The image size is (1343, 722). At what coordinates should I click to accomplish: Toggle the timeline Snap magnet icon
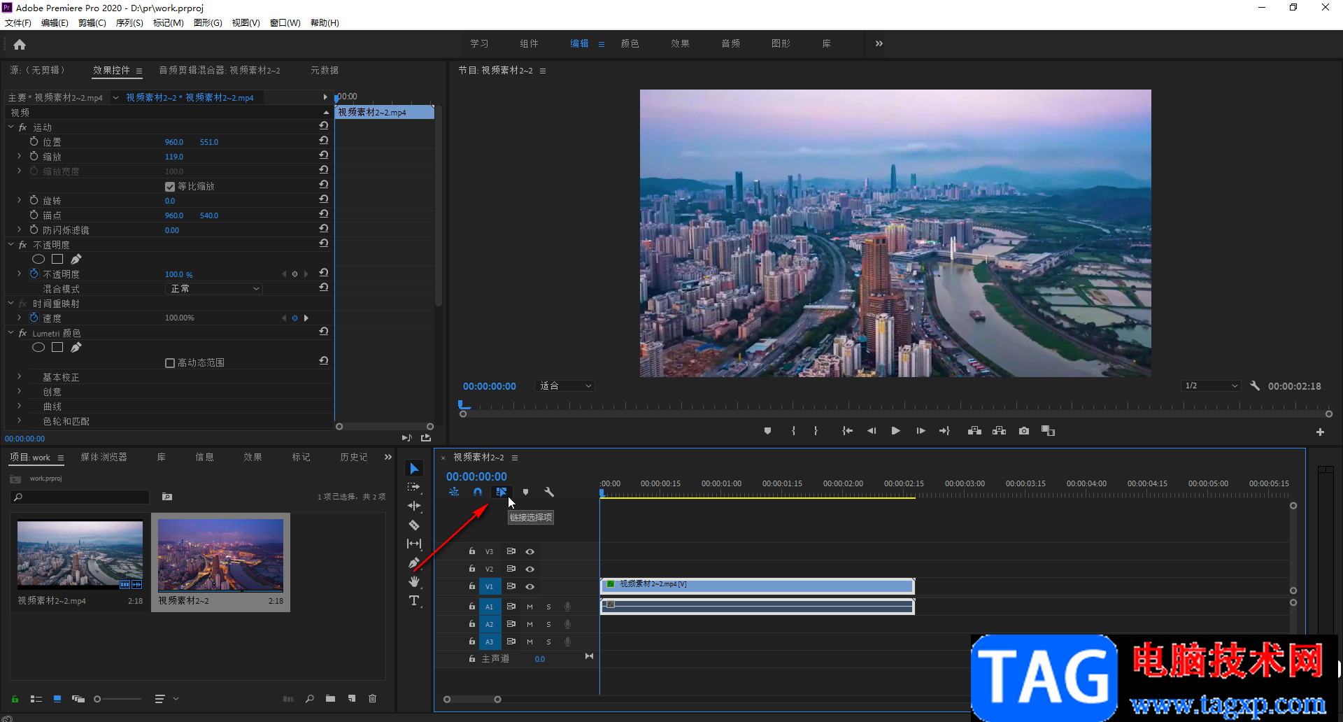click(x=478, y=492)
